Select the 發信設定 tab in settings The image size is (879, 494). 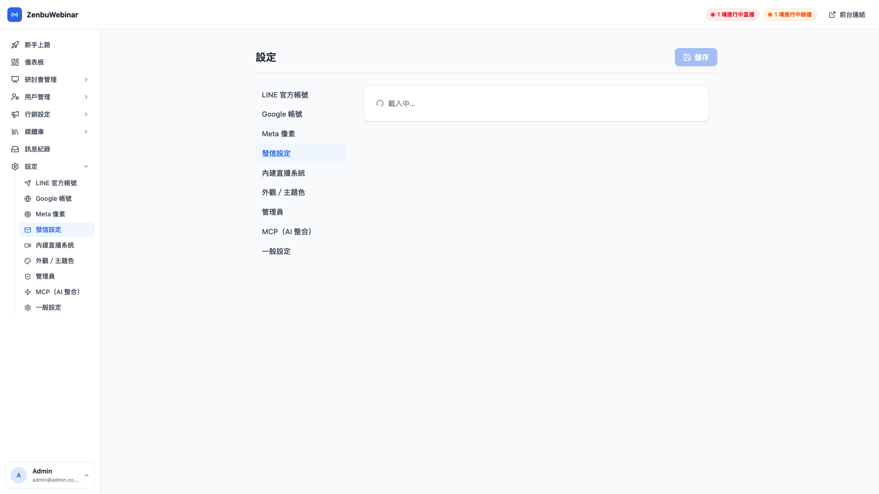(301, 153)
